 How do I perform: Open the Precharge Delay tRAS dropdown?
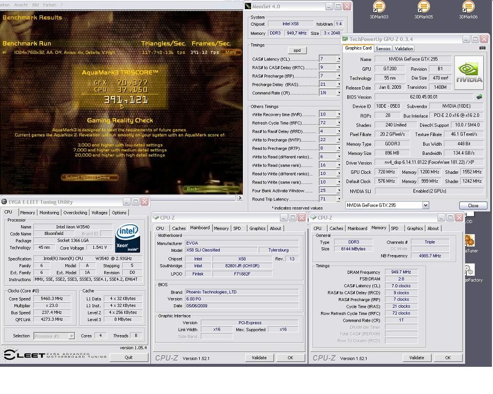(x=338, y=84)
